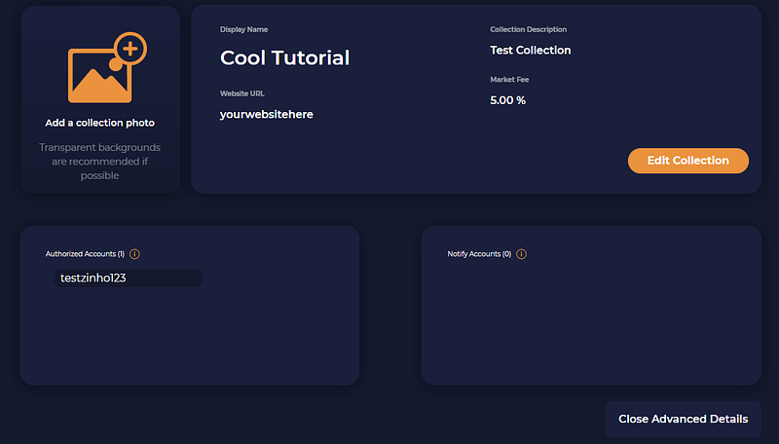
Task: Click the "Market Fee" field label
Action: click(x=509, y=80)
